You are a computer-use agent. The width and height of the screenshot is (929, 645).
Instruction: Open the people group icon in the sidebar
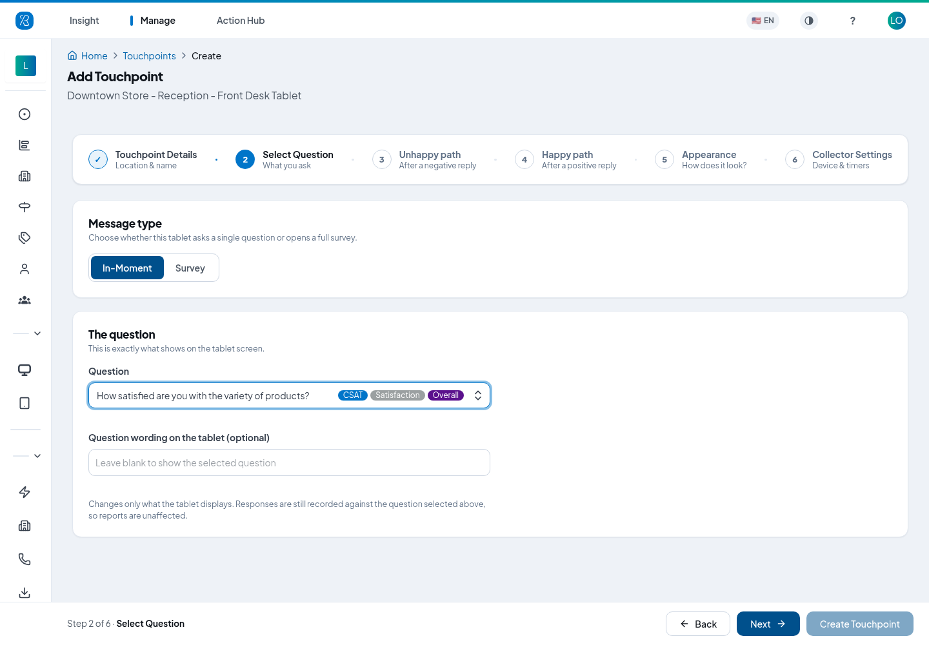pos(25,300)
